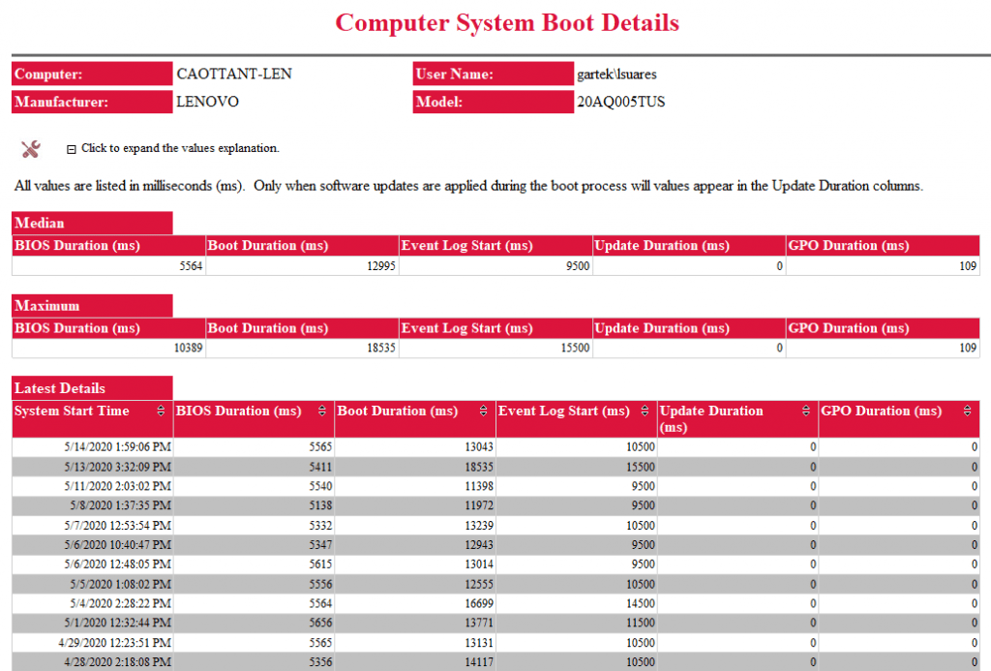
Task: Select BIOS duration 5138 in the details table
Action: (x=320, y=505)
